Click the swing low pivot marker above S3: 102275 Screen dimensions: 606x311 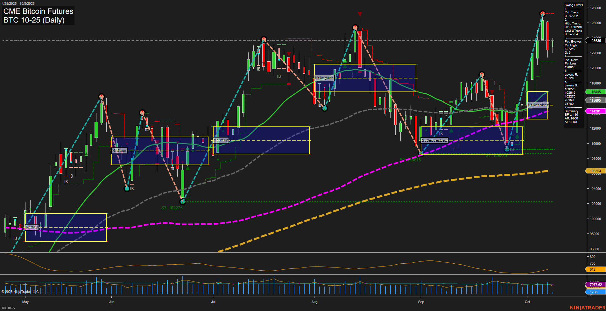pos(182,201)
